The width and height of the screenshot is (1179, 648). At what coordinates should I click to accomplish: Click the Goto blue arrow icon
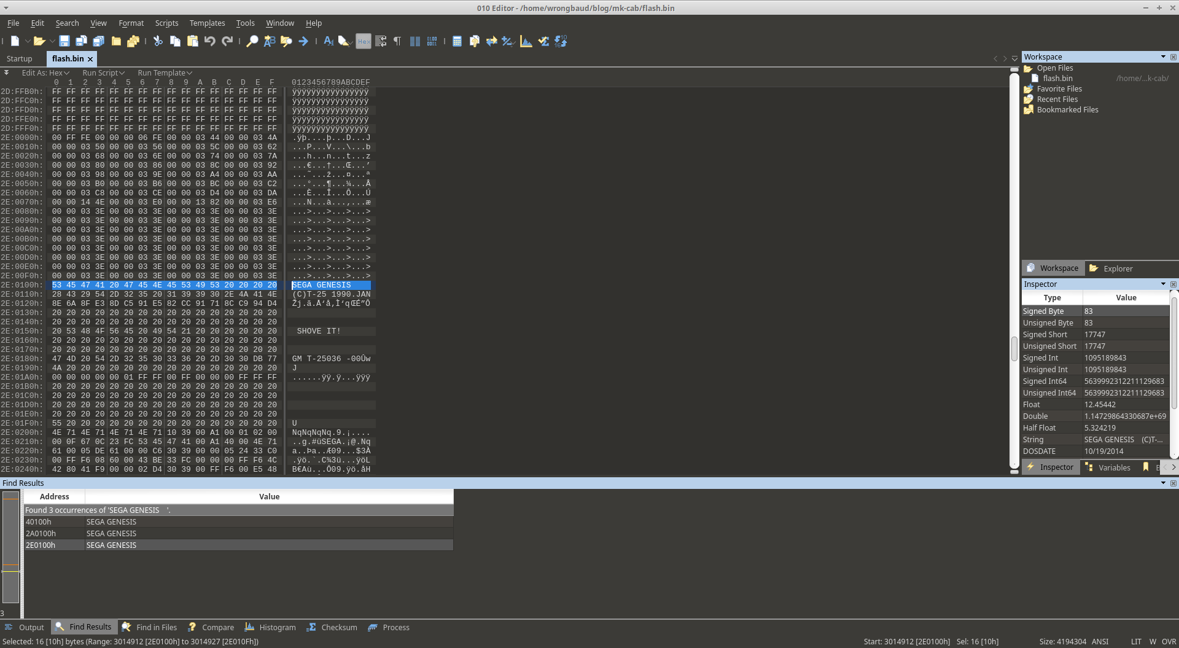(x=303, y=41)
